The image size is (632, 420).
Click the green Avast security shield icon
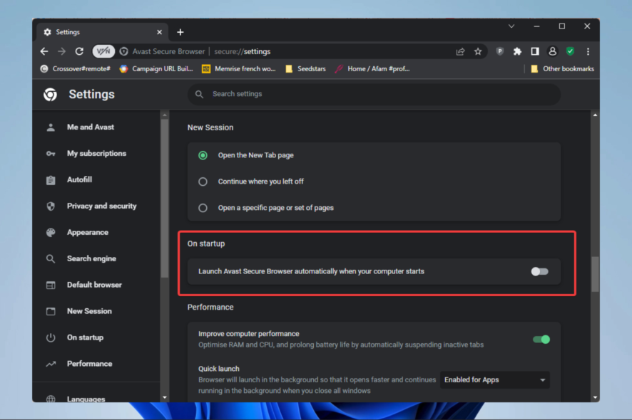click(570, 51)
